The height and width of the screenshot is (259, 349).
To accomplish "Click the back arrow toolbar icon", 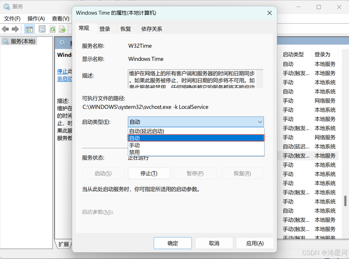I will [5, 29].
